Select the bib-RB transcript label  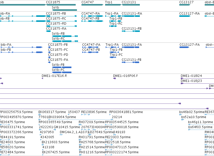pyautogui.click(x=5, y=18)
